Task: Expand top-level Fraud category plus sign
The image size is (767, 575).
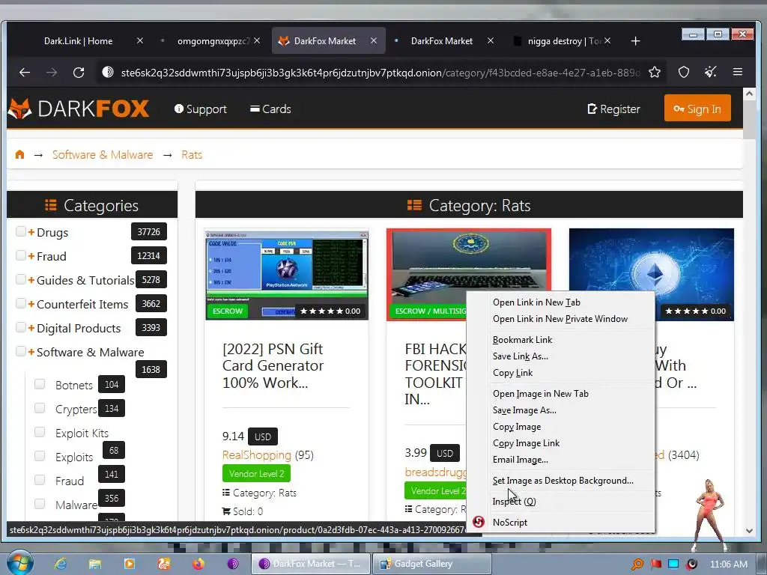Action: point(31,256)
